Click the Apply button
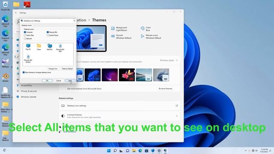 click(70, 80)
